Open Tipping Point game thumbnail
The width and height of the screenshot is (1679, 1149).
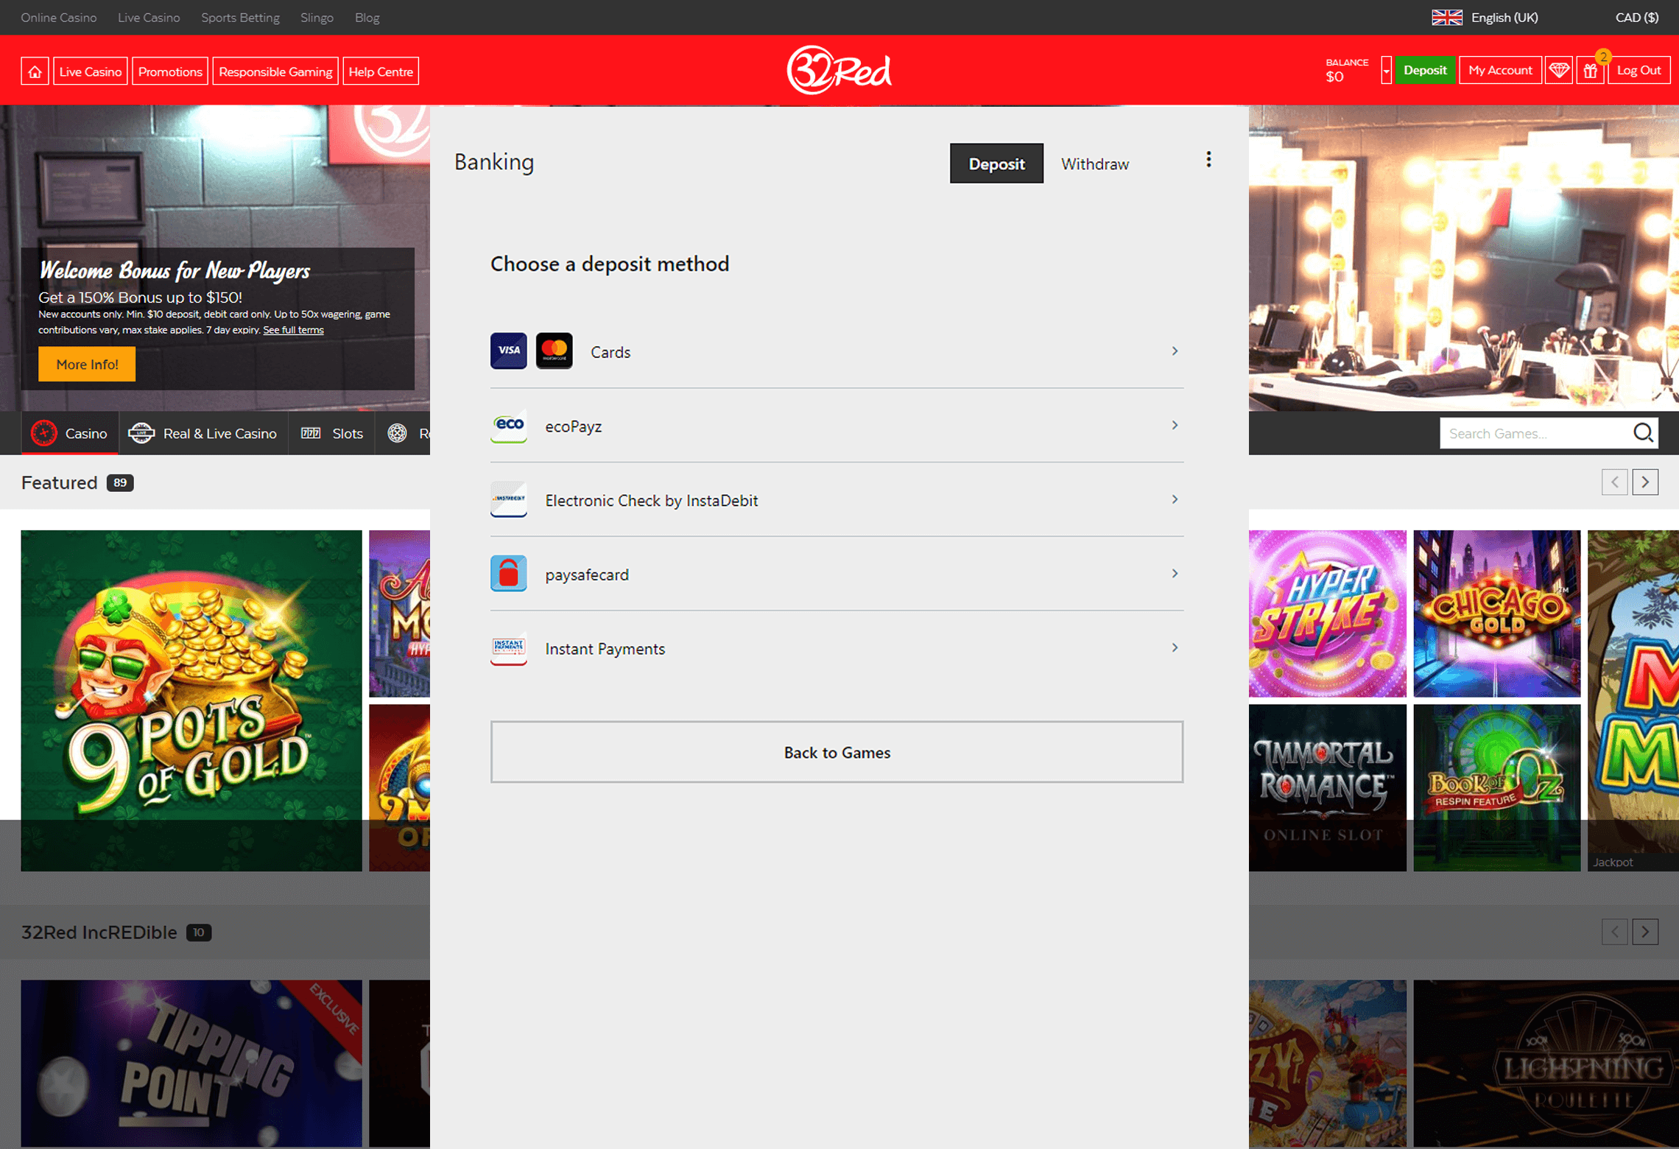coord(191,1064)
